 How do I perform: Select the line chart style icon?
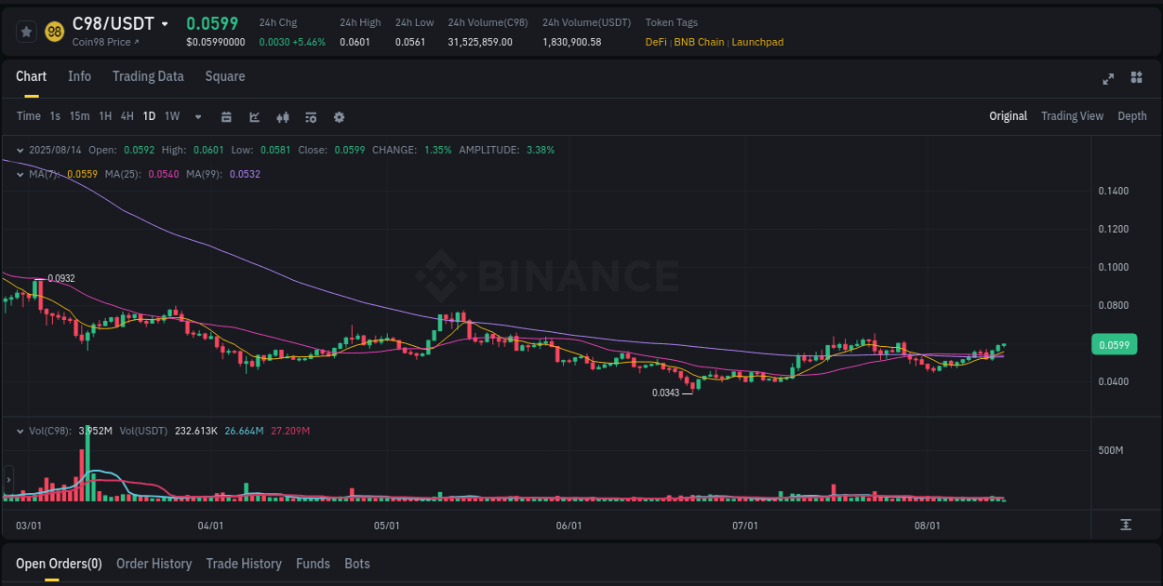click(254, 116)
